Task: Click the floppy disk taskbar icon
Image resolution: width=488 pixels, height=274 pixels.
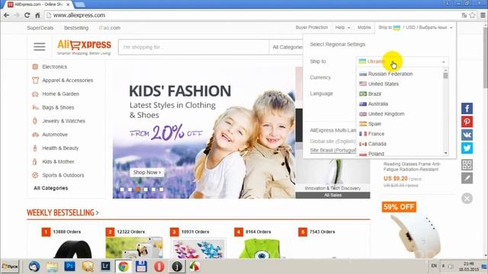Action: tap(141, 266)
